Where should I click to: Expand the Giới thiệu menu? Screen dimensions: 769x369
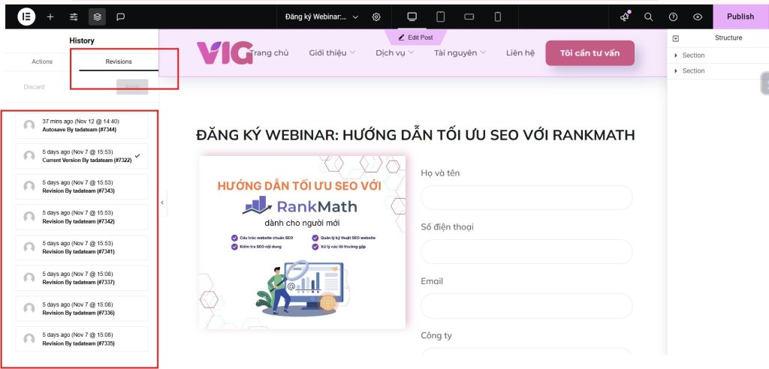332,53
